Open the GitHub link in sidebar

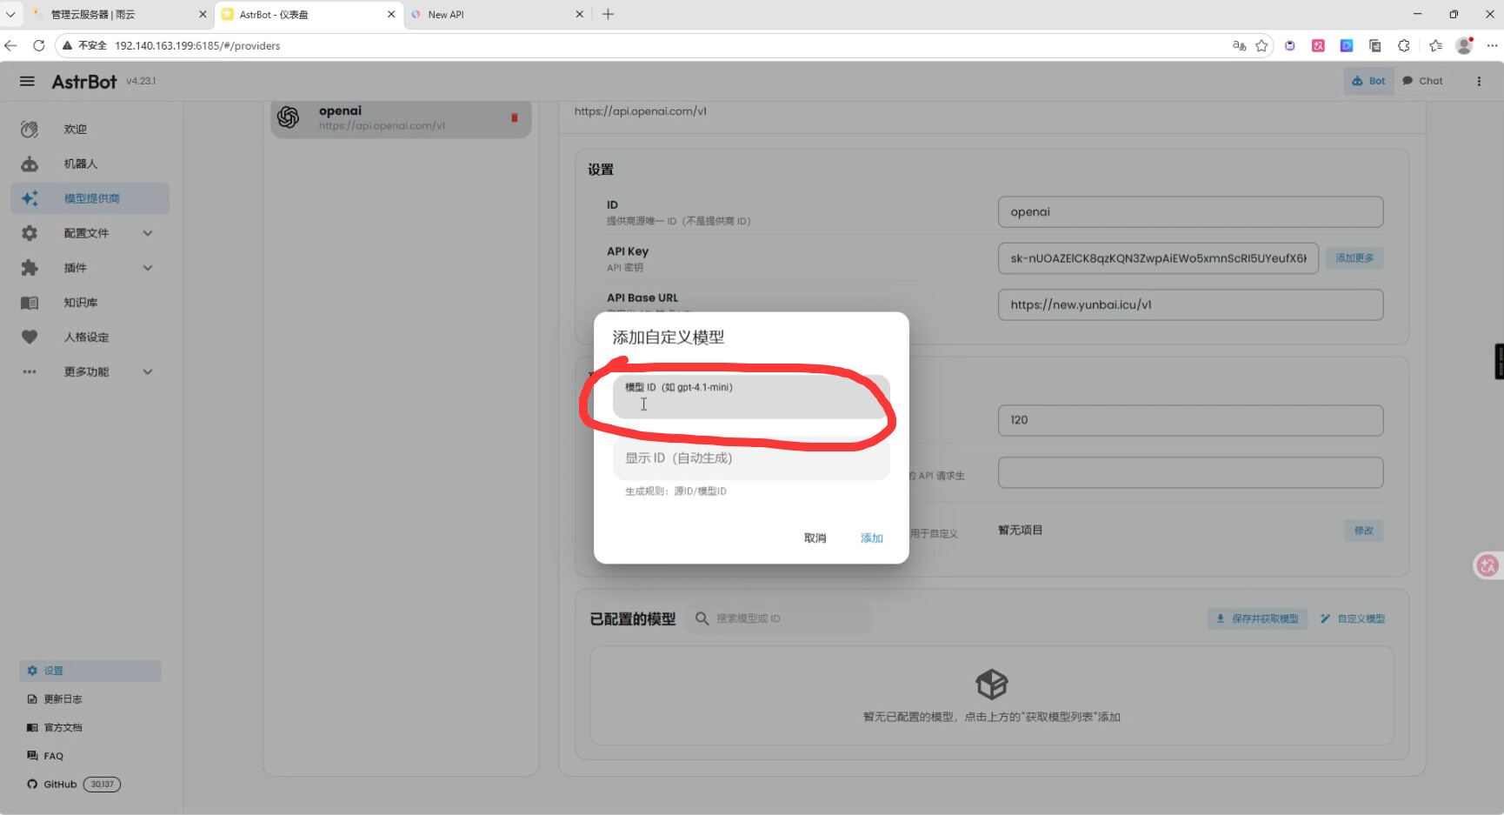60,785
